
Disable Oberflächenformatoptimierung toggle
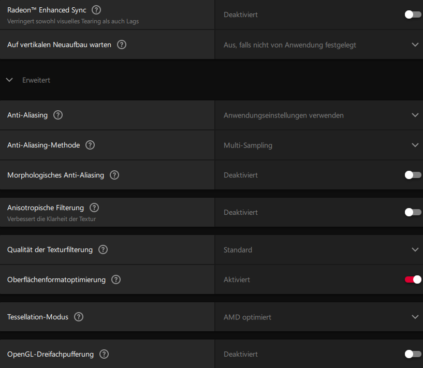click(413, 279)
